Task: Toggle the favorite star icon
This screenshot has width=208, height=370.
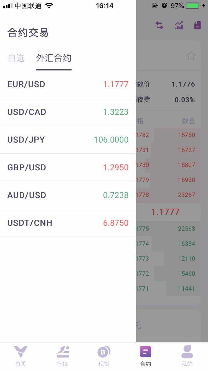Action: click(191, 56)
